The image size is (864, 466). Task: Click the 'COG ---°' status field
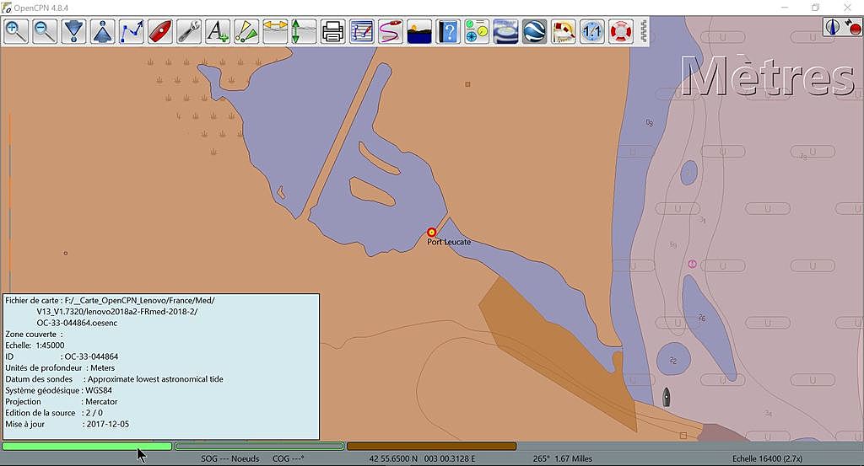click(x=289, y=458)
